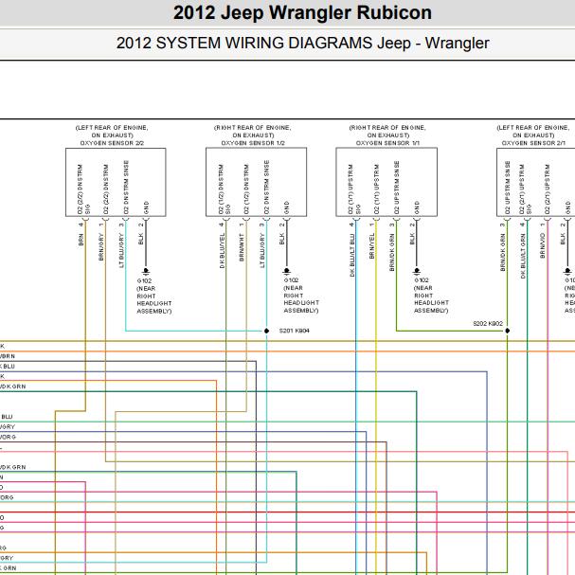Click the ground symbol below sensor 1/1
Image resolution: width=575 pixels, height=575 pixels.
tap(417, 271)
